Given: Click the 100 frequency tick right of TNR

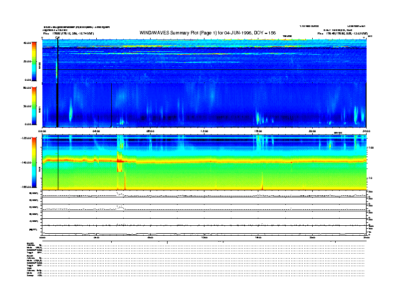Looking at the screenshot, I should coord(371,148).
